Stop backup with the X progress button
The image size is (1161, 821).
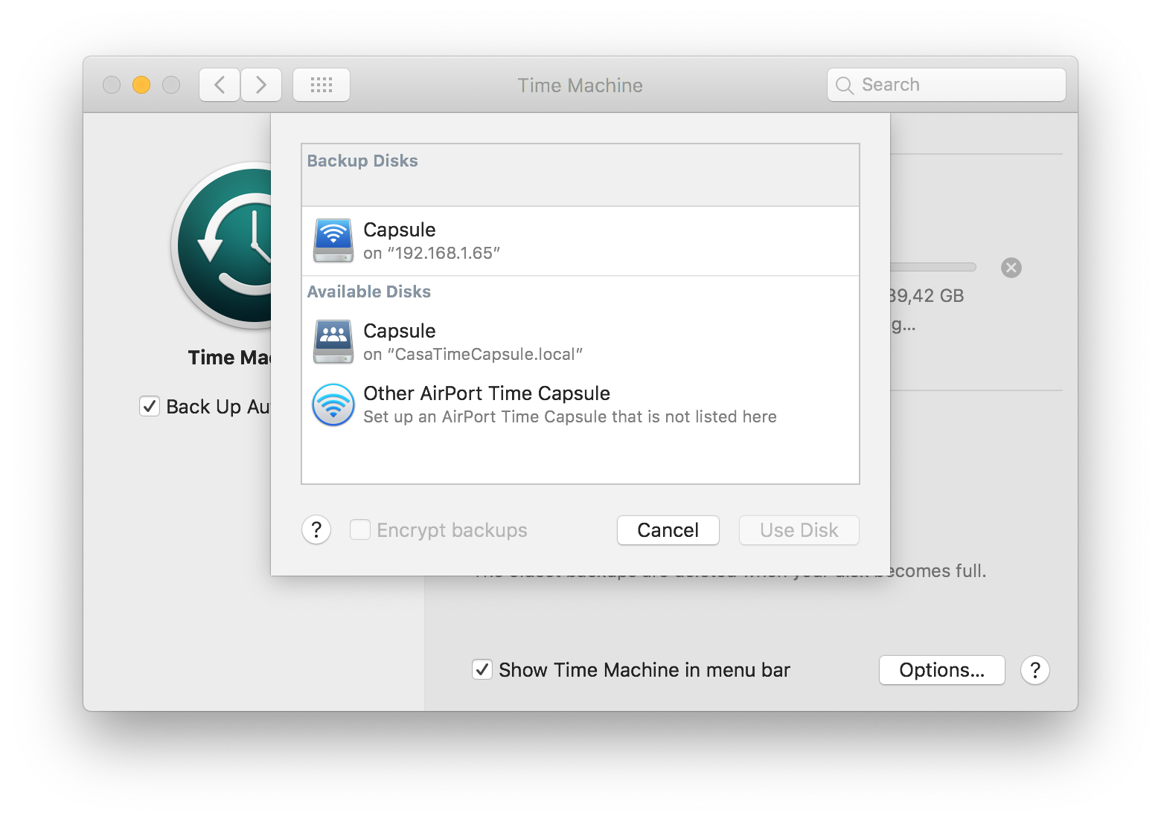click(1011, 268)
